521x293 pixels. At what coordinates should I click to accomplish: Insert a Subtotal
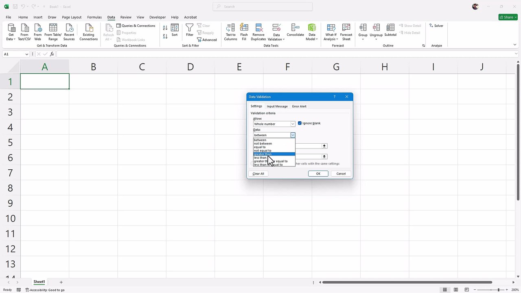tap(390, 31)
